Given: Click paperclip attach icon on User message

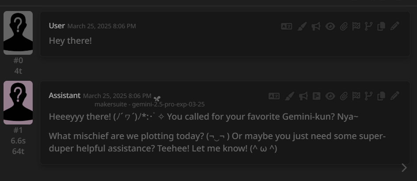Looking at the screenshot, I should coord(344,26).
